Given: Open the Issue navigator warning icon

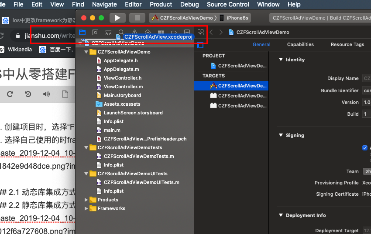Looking at the screenshot, I should (x=134, y=32).
